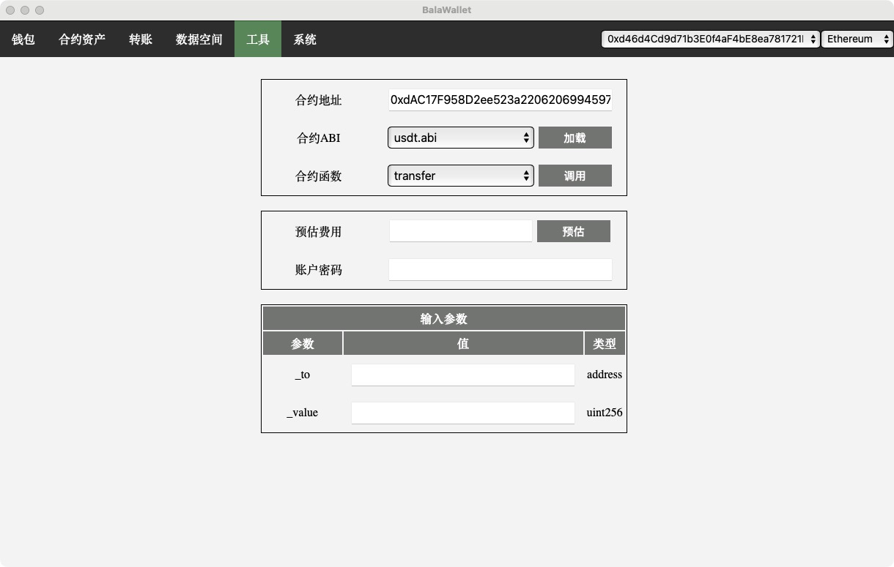Image resolution: width=894 pixels, height=567 pixels.
Task: Focus the _value uint256 input field
Action: pos(462,413)
